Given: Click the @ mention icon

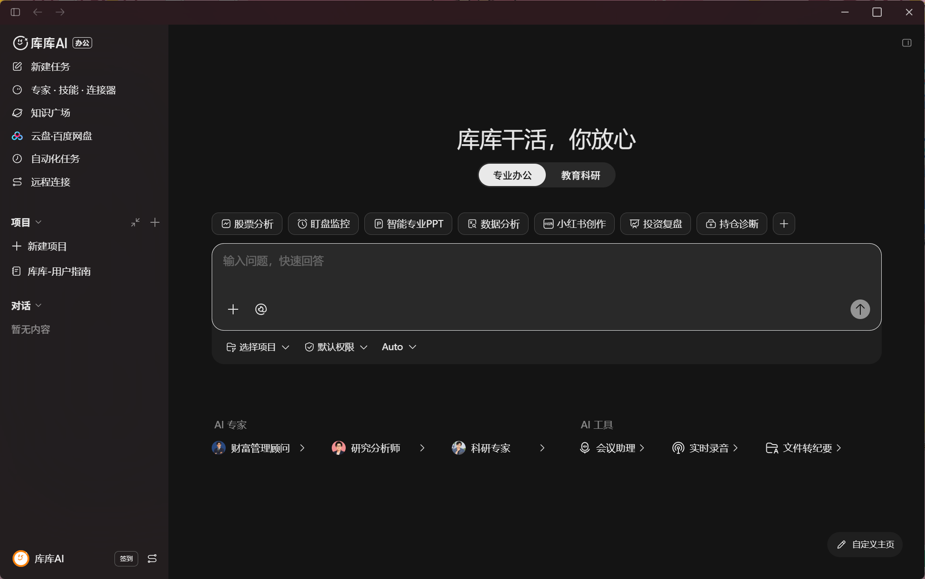Looking at the screenshot, I should (x=261, y=309).
